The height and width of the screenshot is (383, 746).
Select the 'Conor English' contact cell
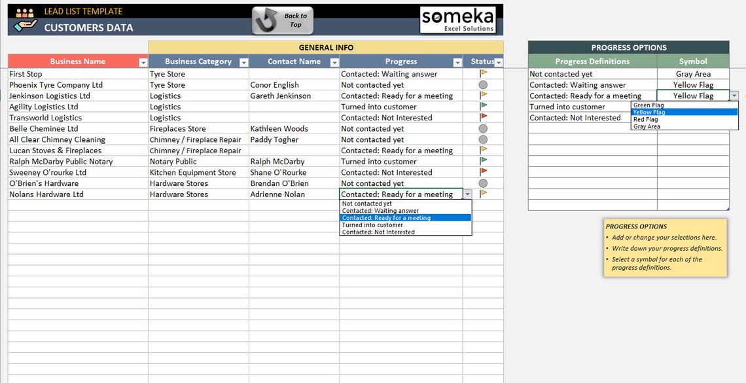coord(294,84)
